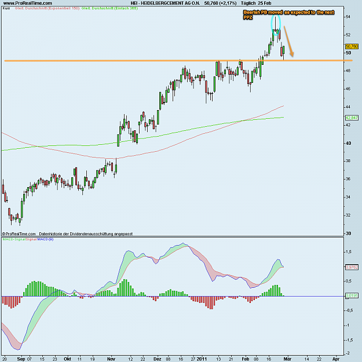
Task: Click the Dez date axis label
Action: pos(157,359)
